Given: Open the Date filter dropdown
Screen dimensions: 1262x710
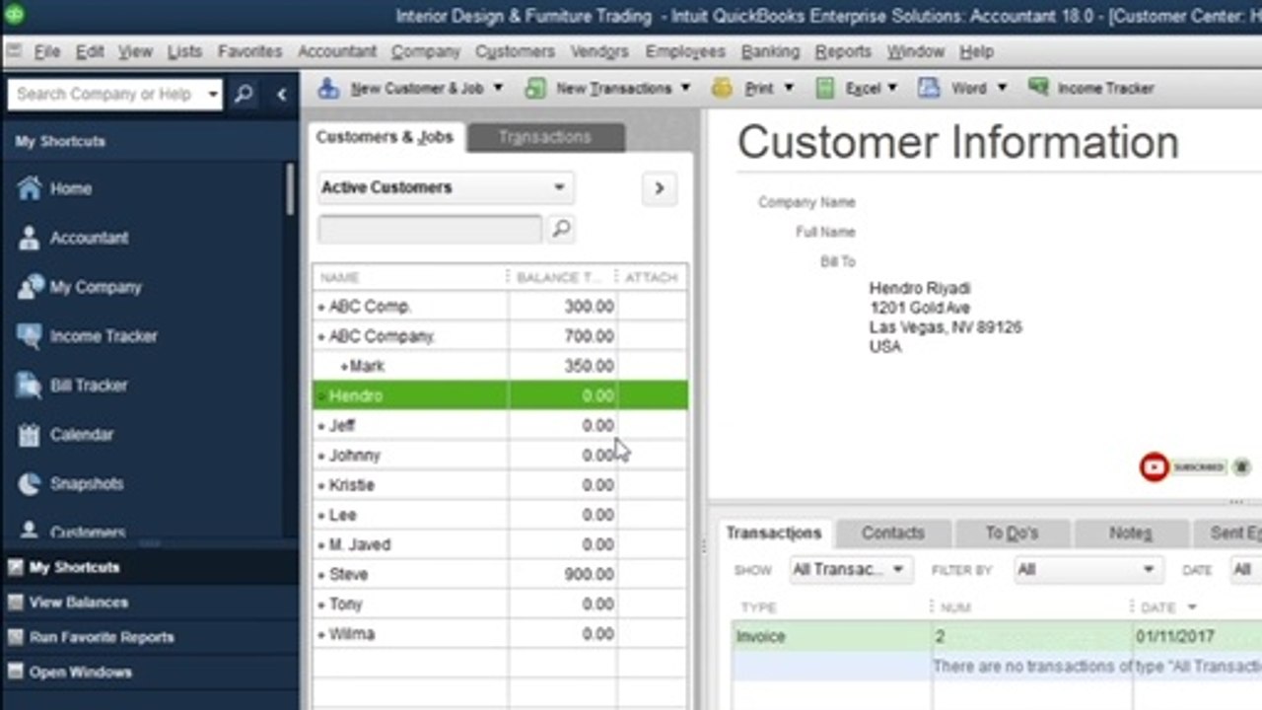Looking at the screenshot, I should point(1245,570).
